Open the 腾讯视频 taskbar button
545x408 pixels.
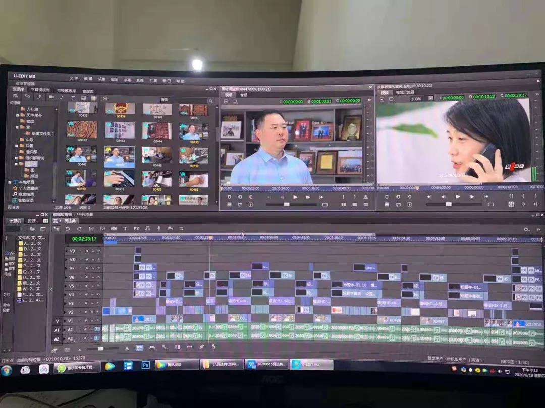pyautogui.click(x=177, y=365)
